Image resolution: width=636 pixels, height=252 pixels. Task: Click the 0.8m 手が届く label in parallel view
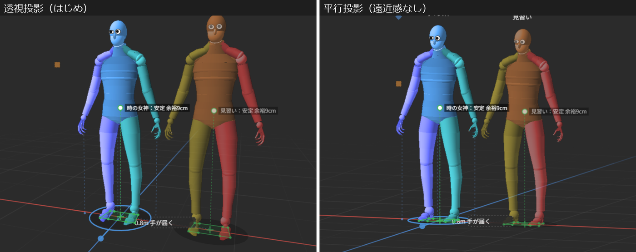(x=471, y=222)
